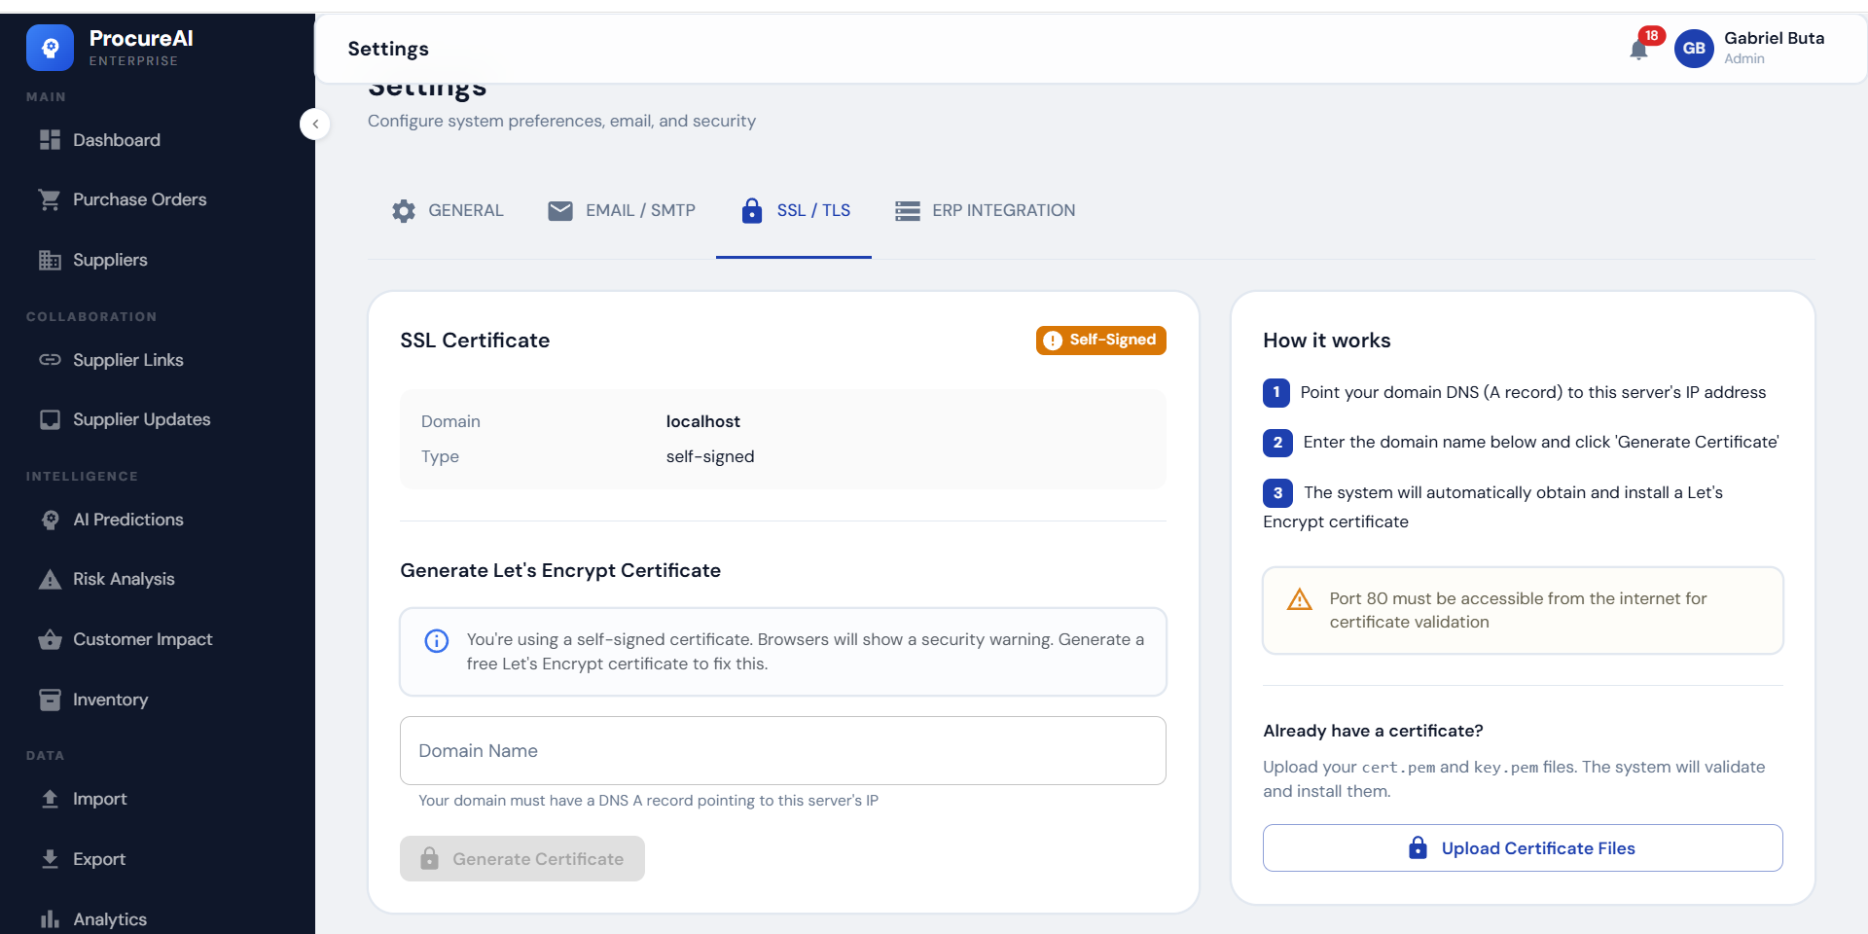The width and height of the screenshot is (1868, 934).
Task: Click the Inventory archive icon
Action: 49,699
